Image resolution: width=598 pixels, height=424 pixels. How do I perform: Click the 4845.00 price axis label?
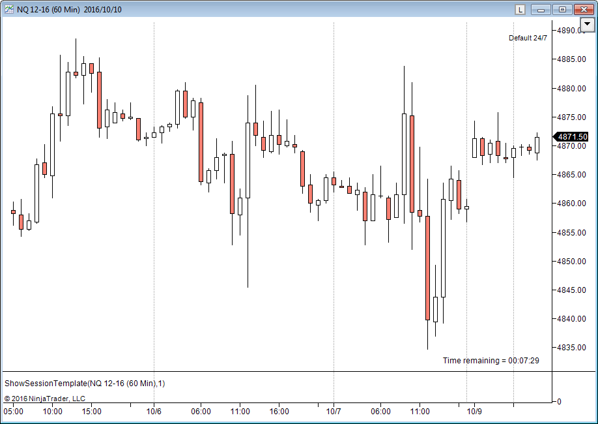point(571,290)
